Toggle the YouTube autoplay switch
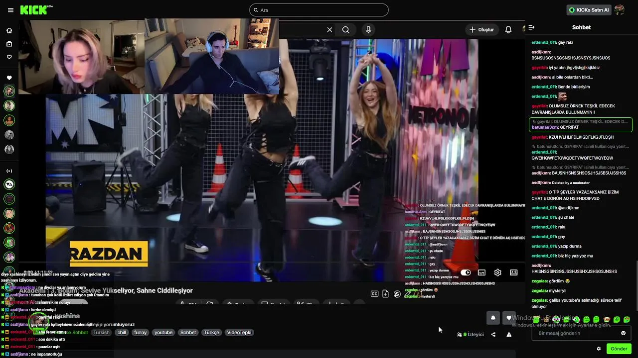 (466, 272)
